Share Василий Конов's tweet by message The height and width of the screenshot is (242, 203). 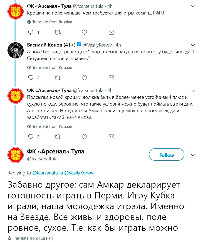tap(111, 78)
